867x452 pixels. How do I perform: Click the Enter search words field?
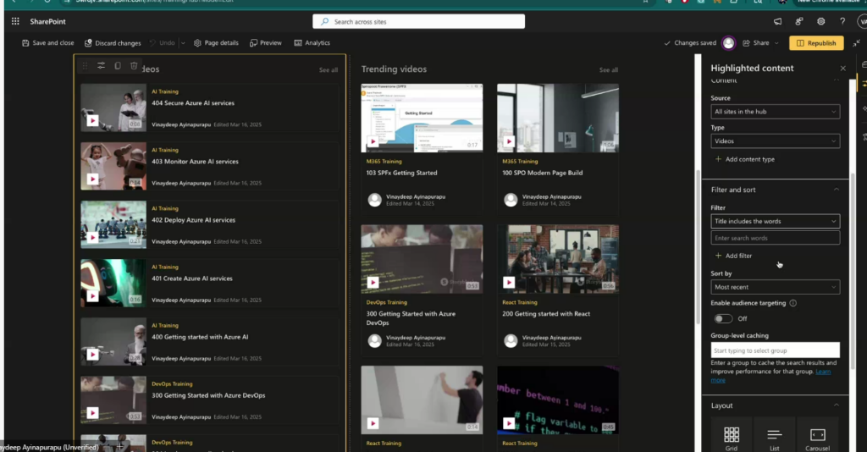(776, 238)
